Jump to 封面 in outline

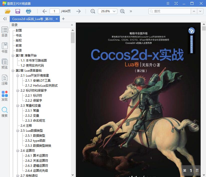click(x=19, y=31)
